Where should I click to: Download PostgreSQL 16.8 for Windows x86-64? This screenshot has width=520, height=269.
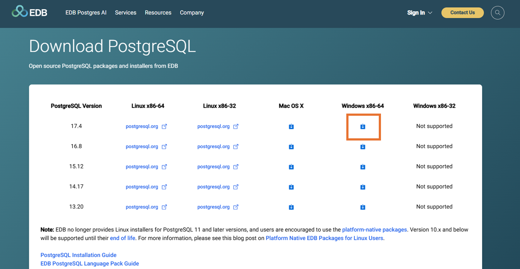coord(363,147)
